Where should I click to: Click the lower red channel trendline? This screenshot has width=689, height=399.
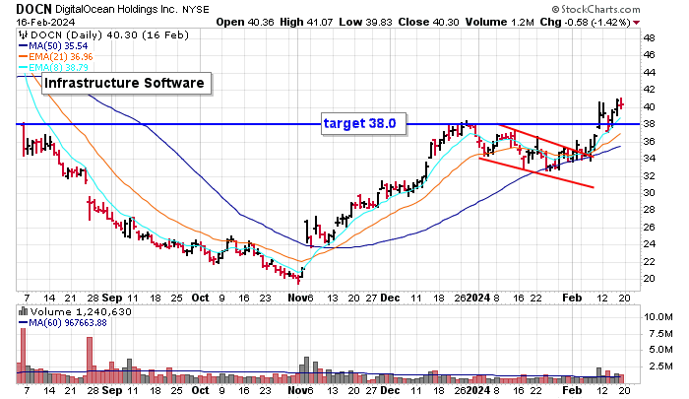tap(536, 172)
